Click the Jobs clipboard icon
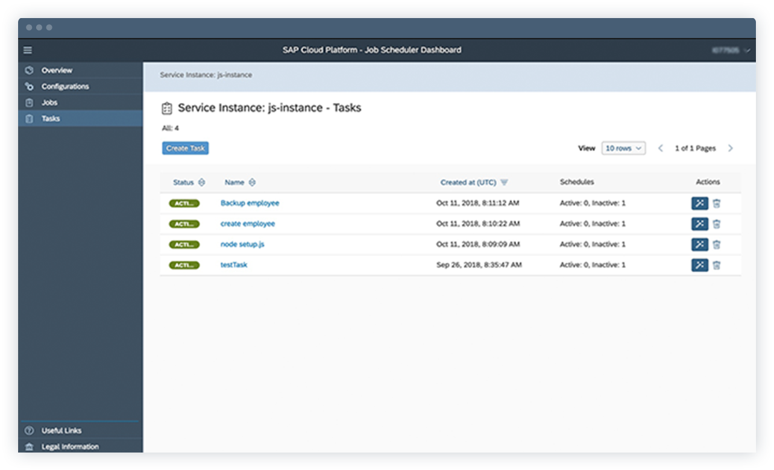Viewport: 774px width, 470px height. 29,102
